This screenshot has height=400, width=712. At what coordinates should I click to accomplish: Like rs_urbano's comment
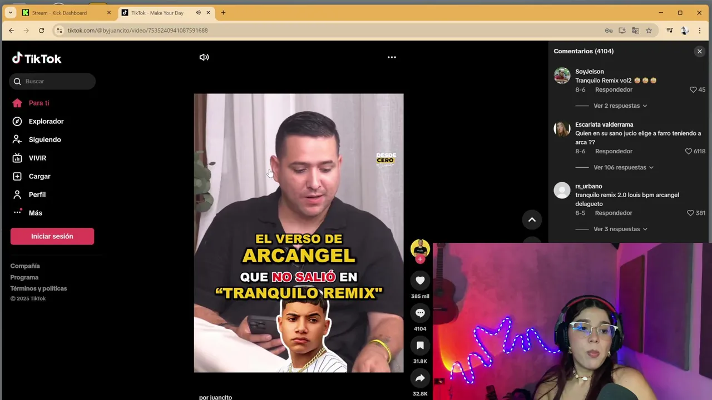[x=690, y=213]
